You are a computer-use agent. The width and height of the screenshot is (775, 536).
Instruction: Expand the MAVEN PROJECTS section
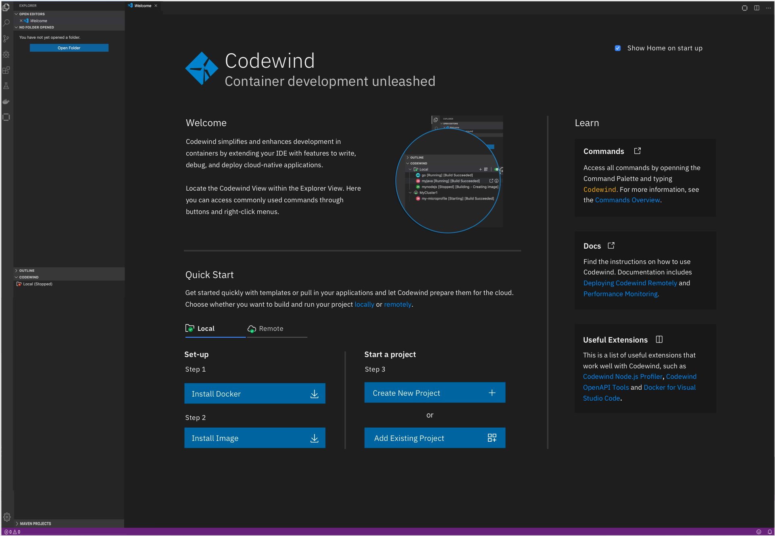(x=35, y=523)
